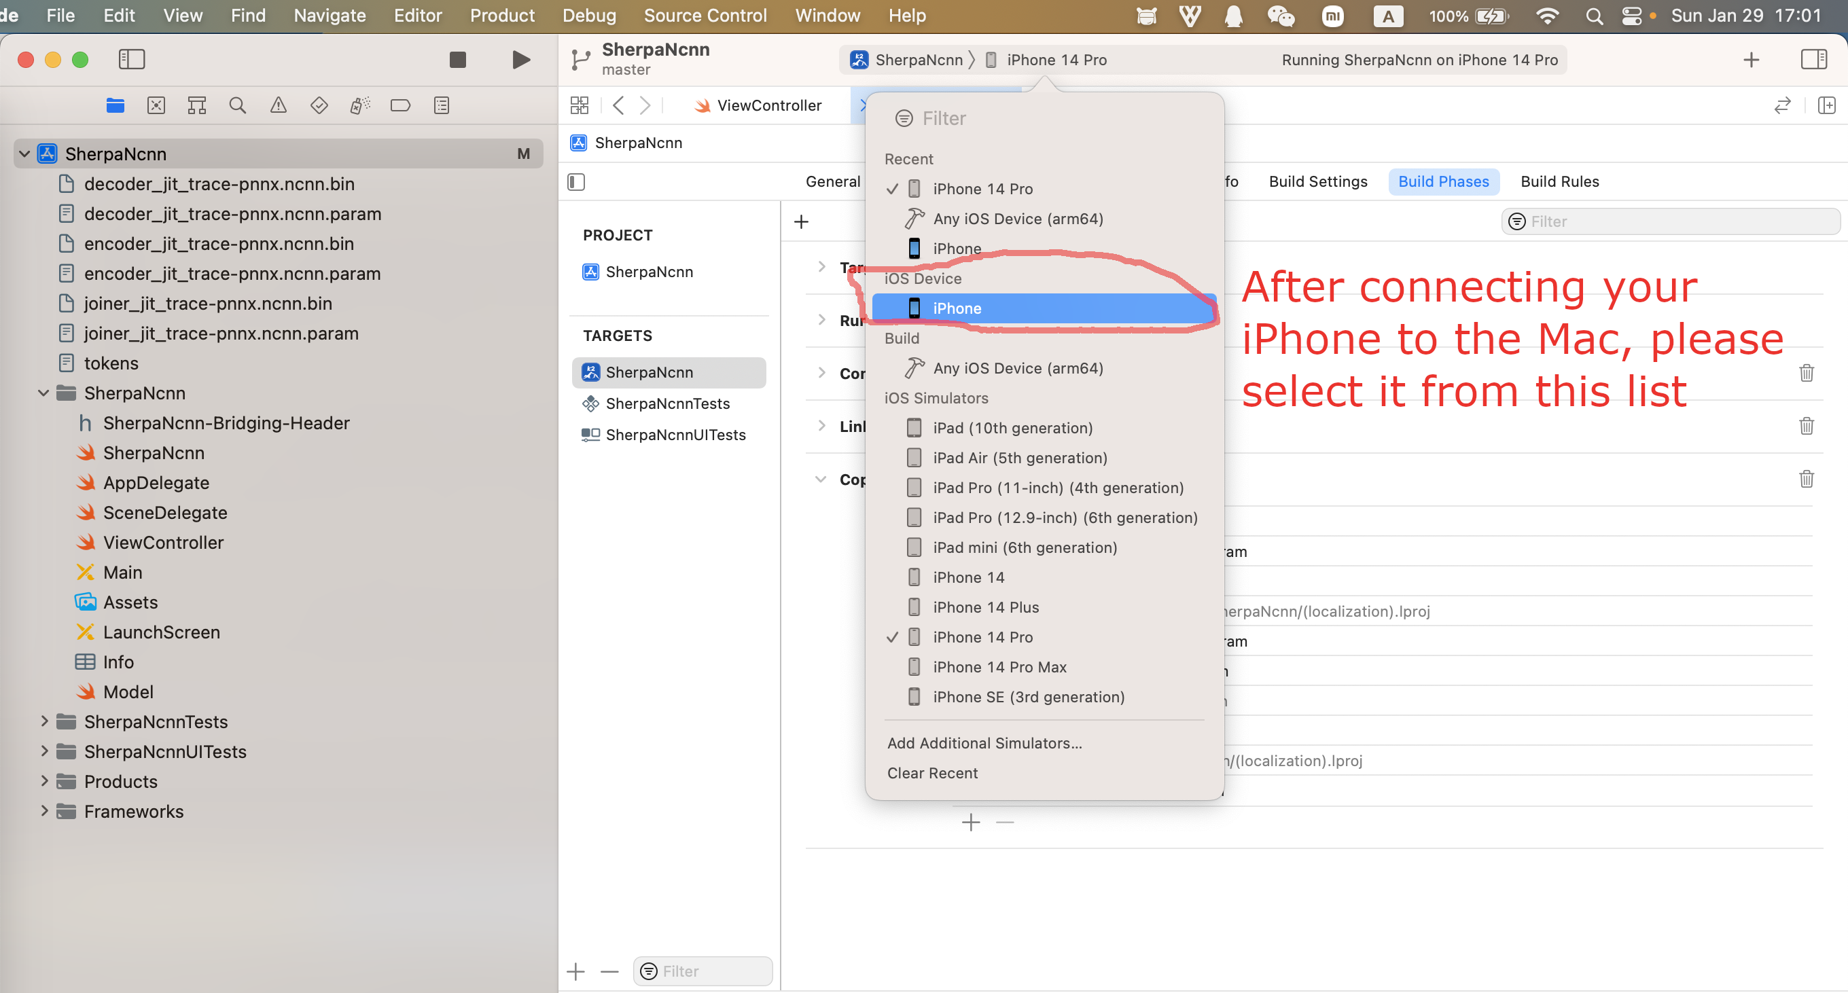
Task: Stop the running SherpaNcnn app
Action: 458,60
